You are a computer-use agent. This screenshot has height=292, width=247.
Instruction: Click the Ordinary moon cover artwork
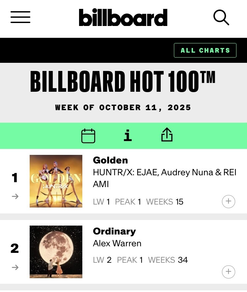pyautogui.click(x=56, y=252)
